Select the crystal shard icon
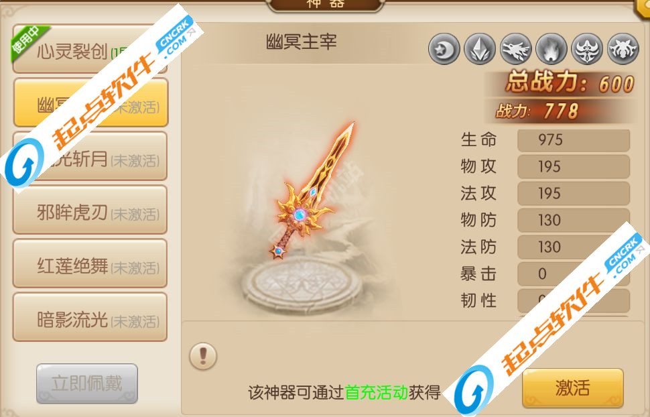650x417 pixels. click(480, 49)
